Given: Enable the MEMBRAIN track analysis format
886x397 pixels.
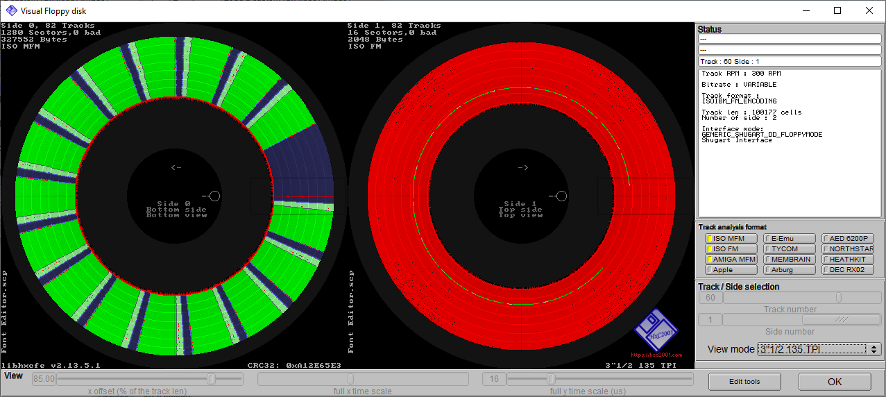Looking at the screenshot, I should point(790,260).
